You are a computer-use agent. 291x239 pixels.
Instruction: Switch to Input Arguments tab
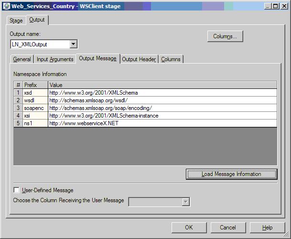(55, 59)
